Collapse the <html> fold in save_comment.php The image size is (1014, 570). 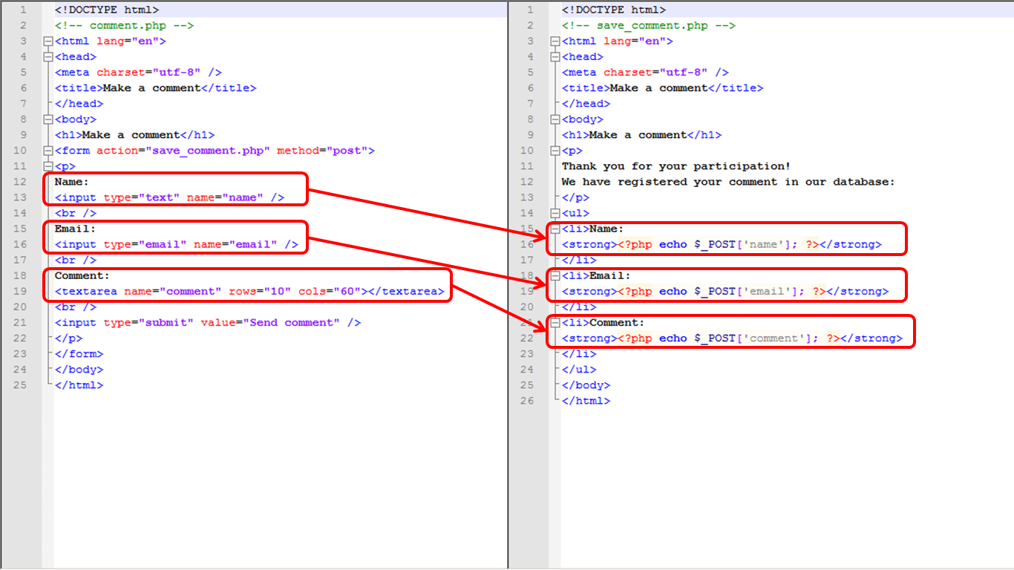coord(555,41)
